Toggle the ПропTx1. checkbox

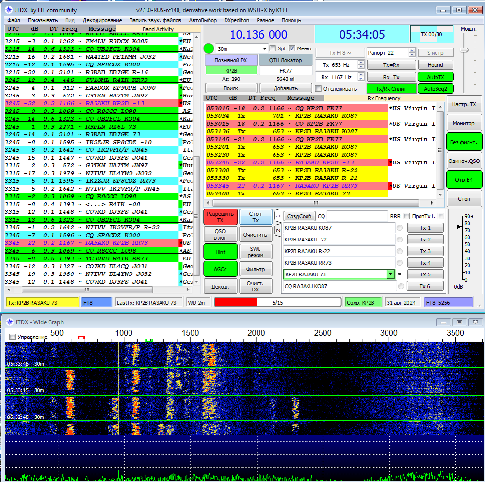[x=441, y=216]
